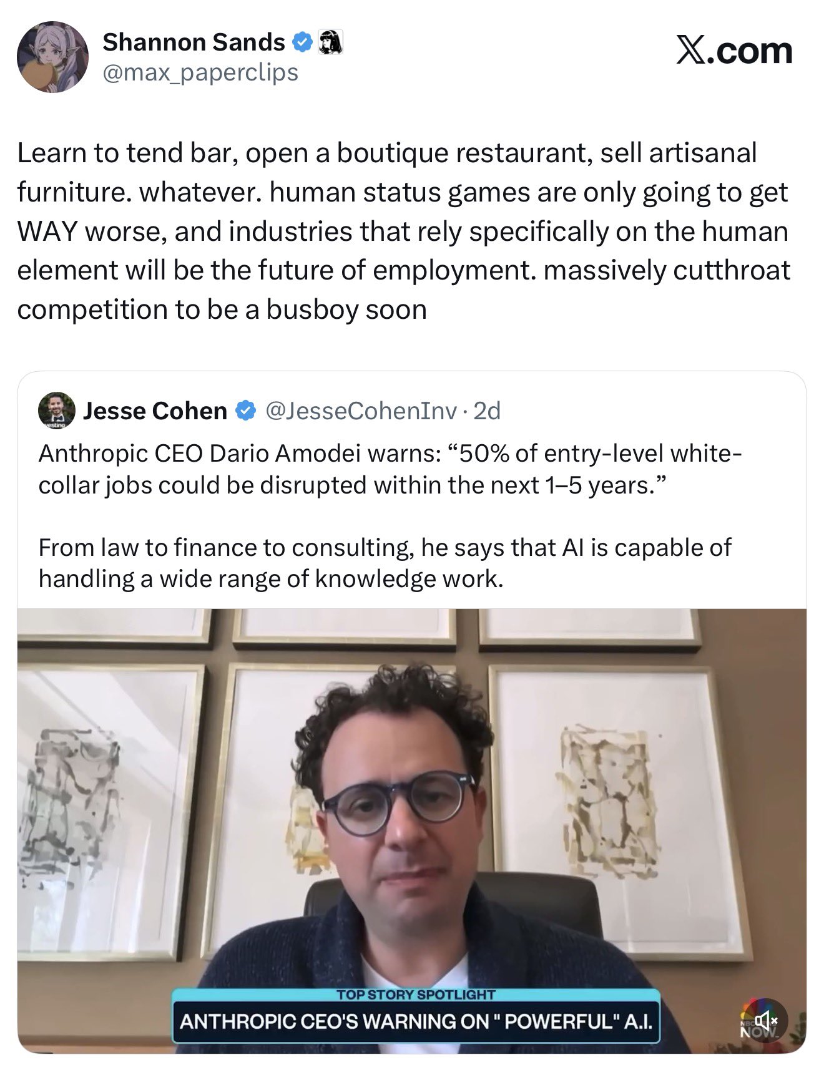824x1065 pixels.
Task: Click the Anthropic CEO's Warning headline caption
Action: point(416,1022)
